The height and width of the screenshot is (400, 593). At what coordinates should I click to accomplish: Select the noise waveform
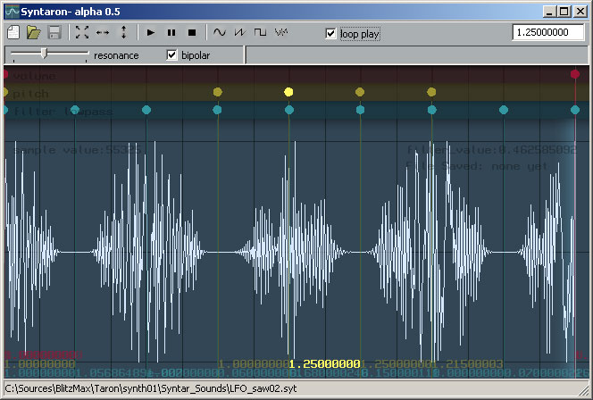tap(281, 32)
